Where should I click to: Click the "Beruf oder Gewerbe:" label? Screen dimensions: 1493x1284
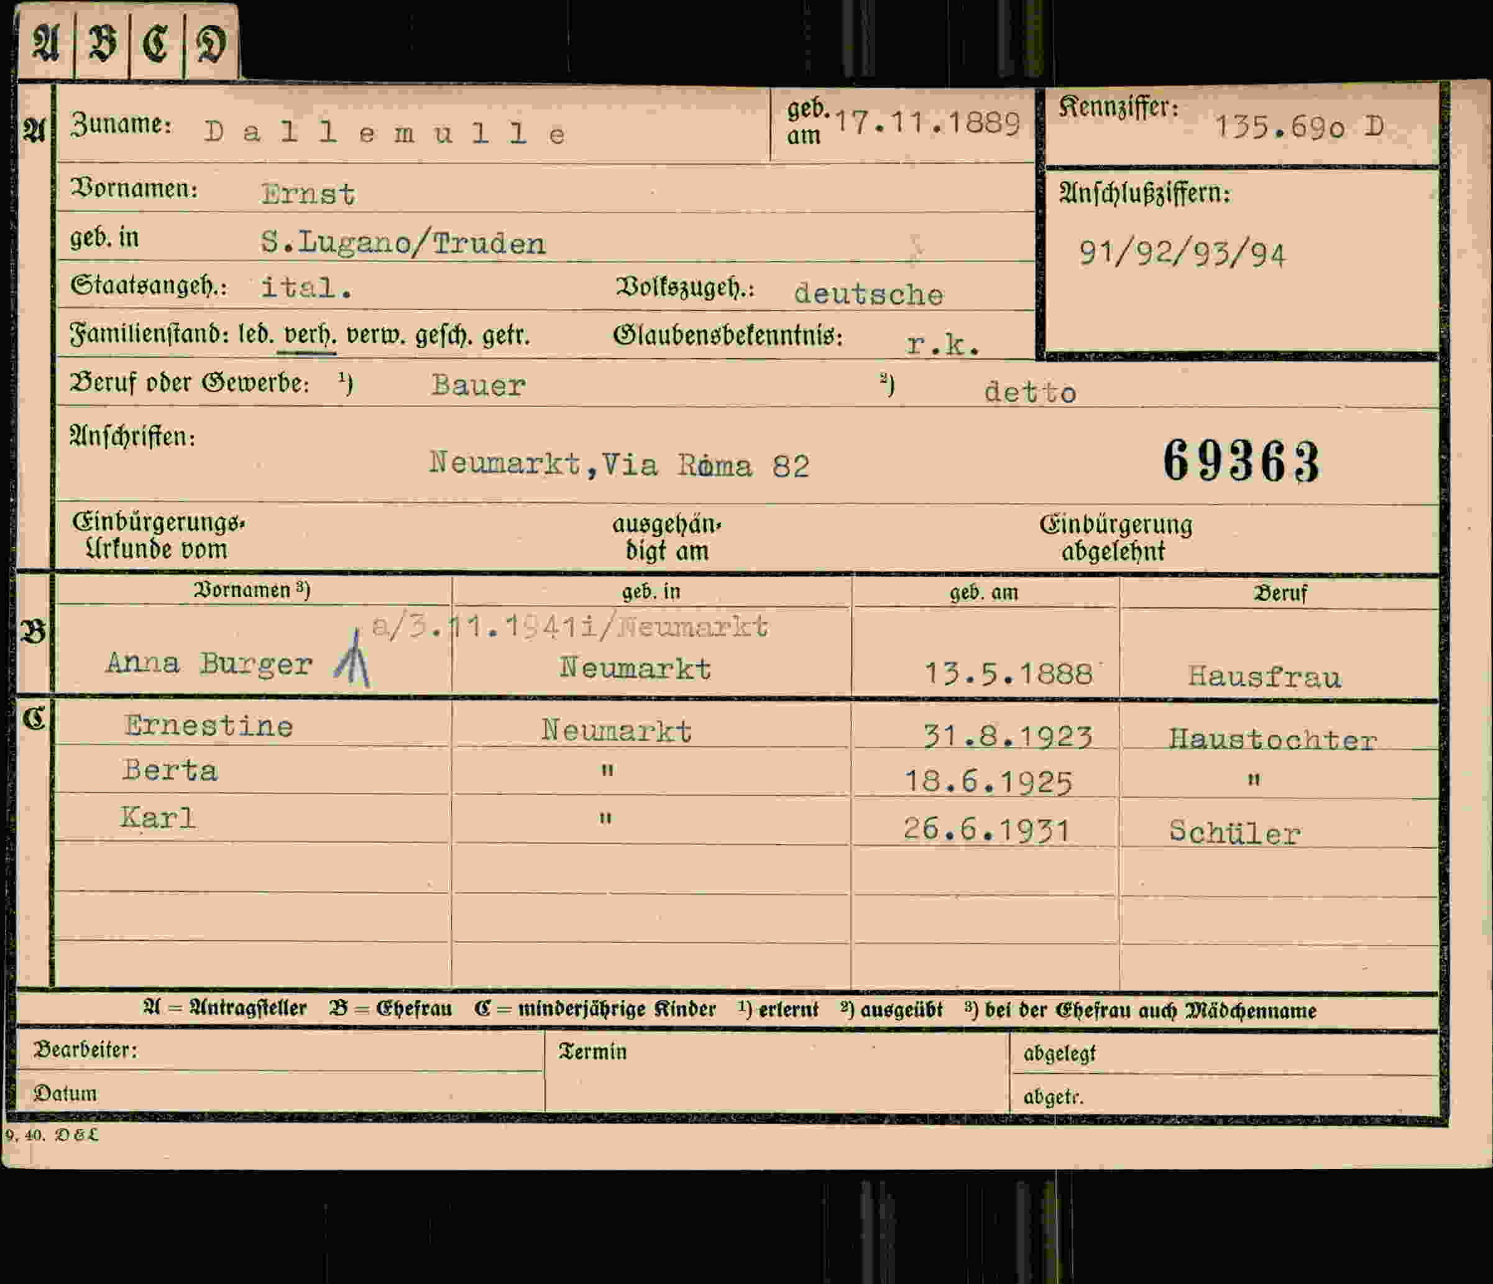click(x=189, y=382)
